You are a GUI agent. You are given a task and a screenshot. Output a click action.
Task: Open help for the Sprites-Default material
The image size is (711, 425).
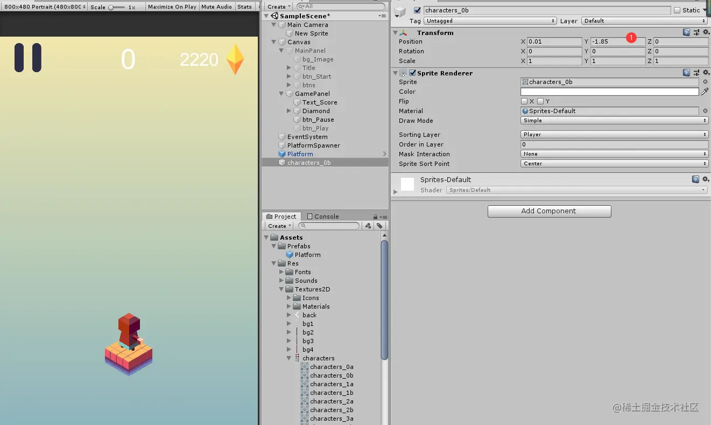tap(695, 179)
